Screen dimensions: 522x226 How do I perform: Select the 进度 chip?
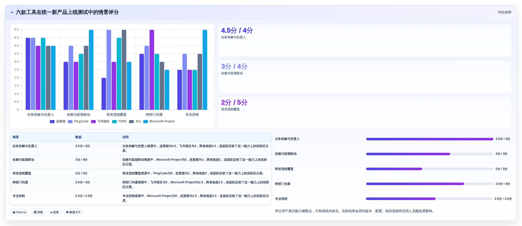[54, 212]
